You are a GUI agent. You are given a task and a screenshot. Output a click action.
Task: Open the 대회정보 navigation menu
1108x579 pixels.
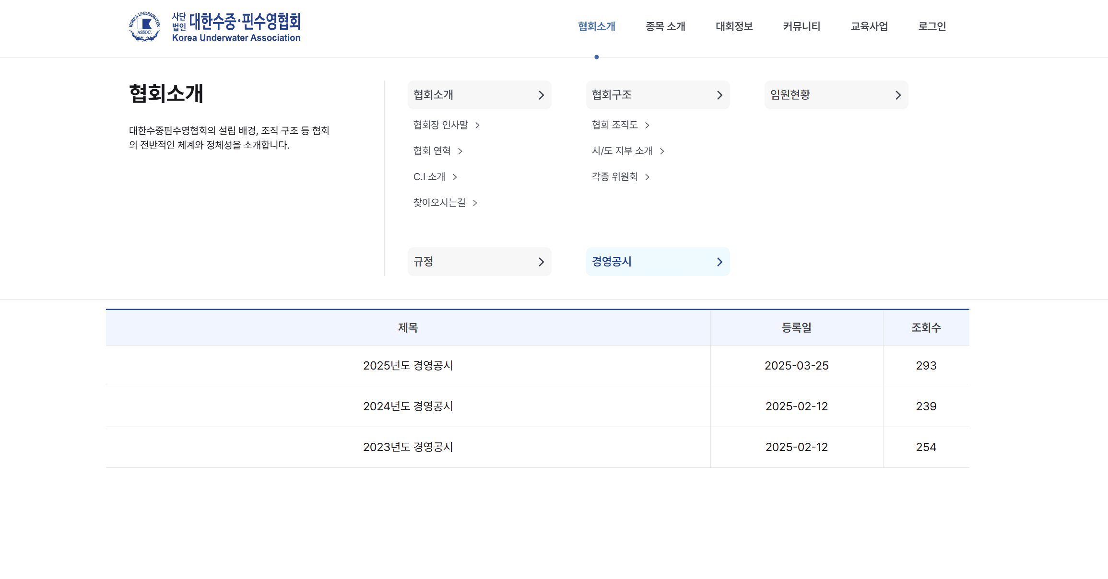point(734,26)
